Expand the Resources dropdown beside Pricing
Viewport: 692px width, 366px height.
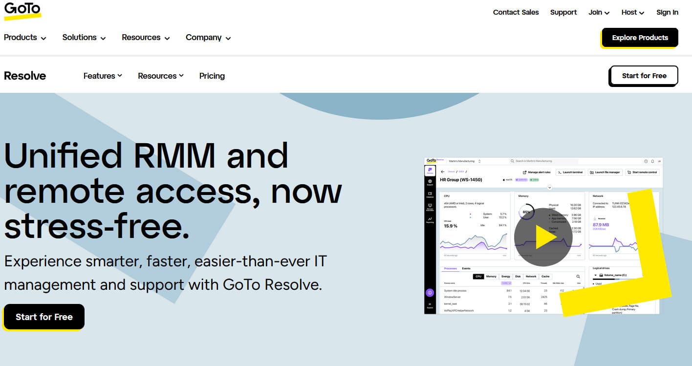[161, 76]
